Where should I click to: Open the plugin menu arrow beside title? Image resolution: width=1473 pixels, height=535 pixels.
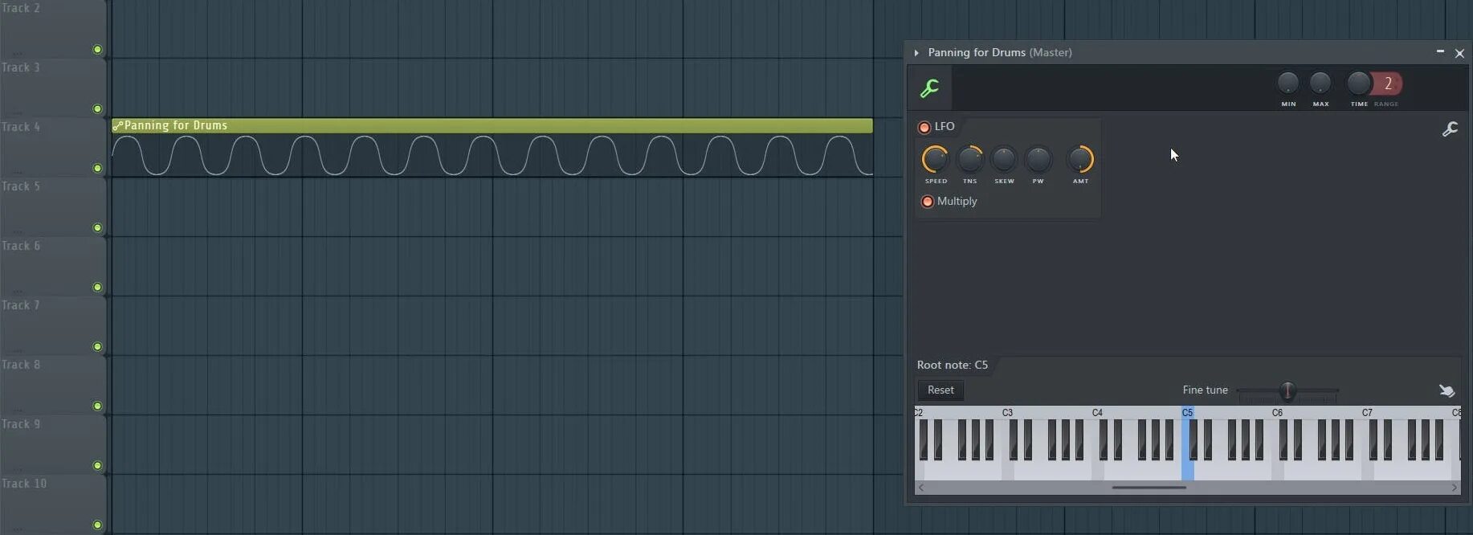(916, 53)
